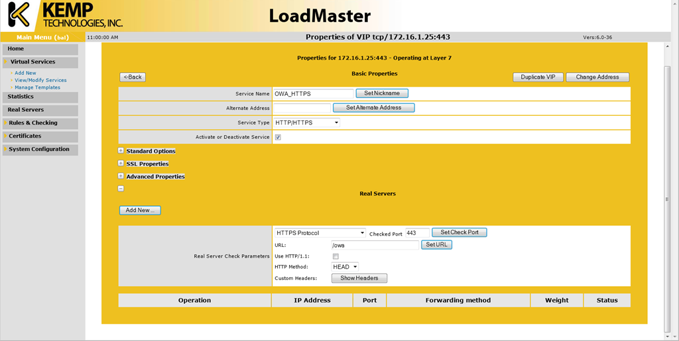Click the Weight column header
The image size is (679, 341).
click(557, 301)
